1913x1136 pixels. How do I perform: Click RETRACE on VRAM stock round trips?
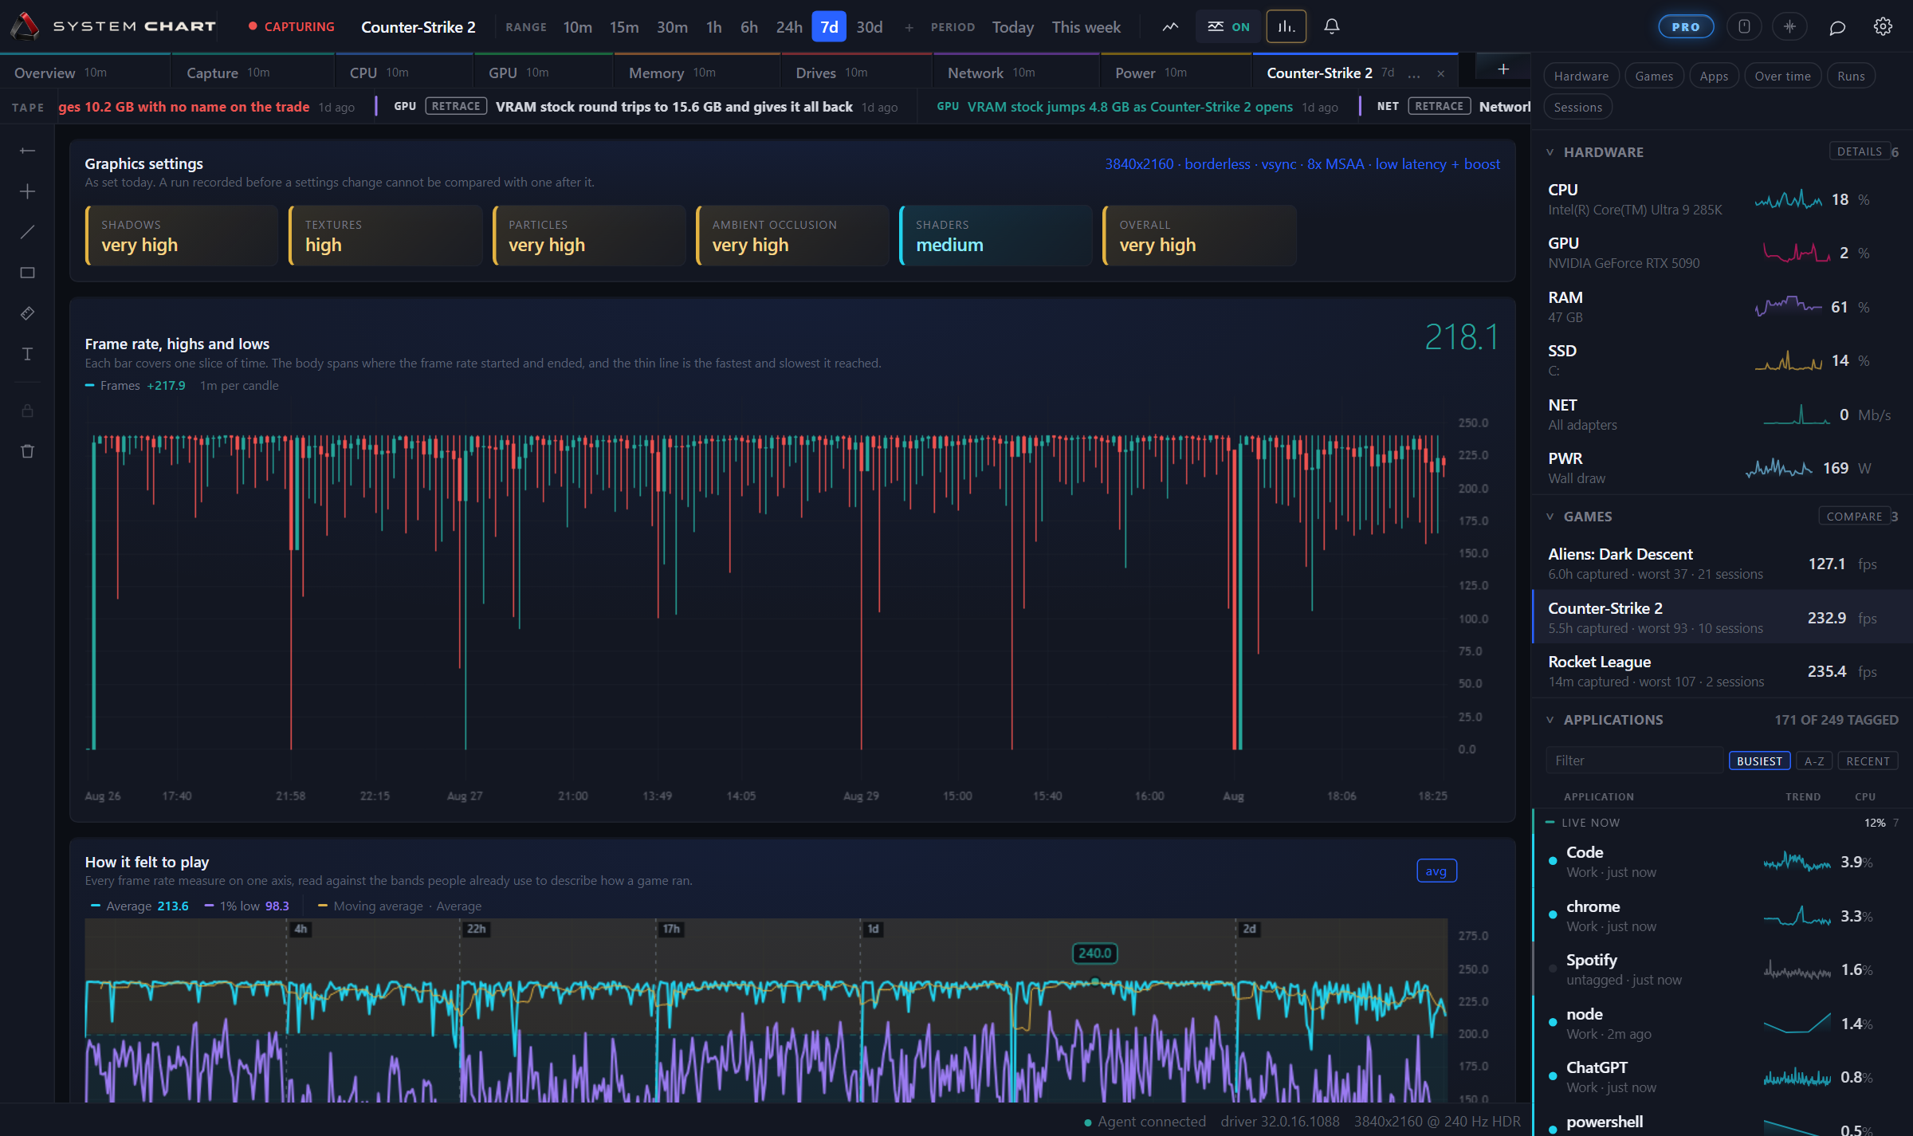point(456,106)
